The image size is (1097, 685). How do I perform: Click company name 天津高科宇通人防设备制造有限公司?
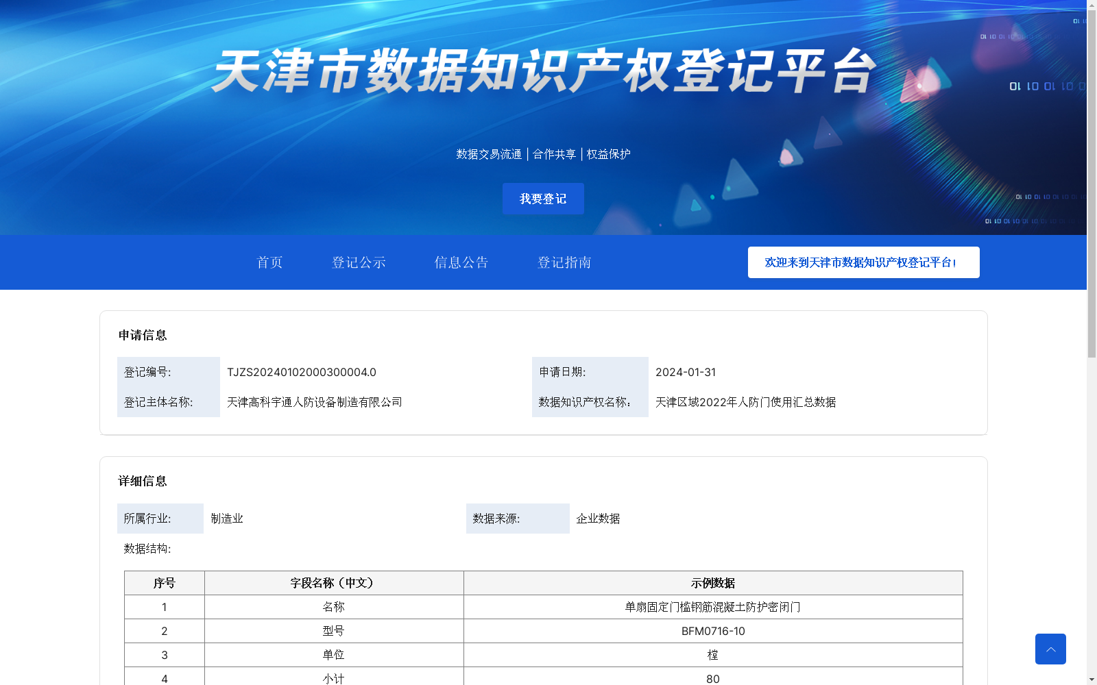point(315,402)
